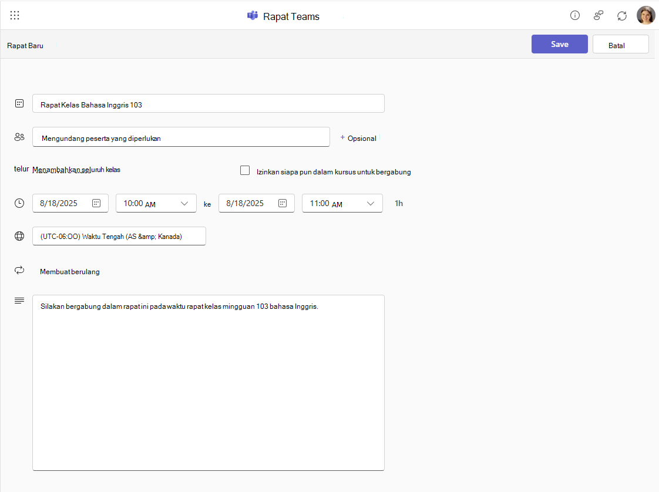Click the recurrence arrows icon
Screen dimensions: 659x492
click(19, 270)
